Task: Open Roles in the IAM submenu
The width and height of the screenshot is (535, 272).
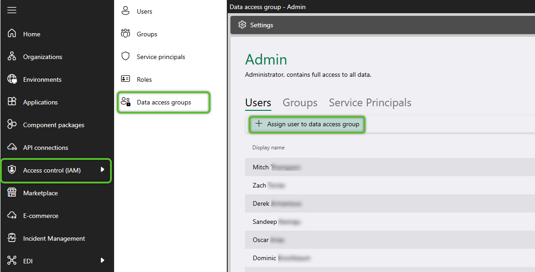Action: pos(144,79)
